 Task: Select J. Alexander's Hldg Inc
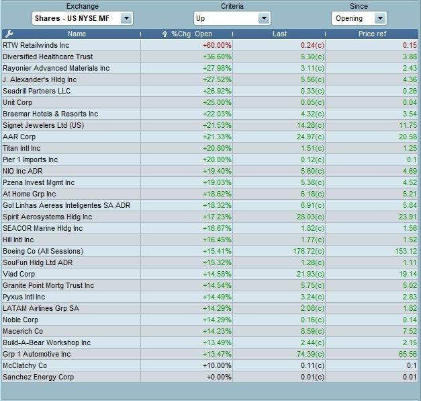40,79
